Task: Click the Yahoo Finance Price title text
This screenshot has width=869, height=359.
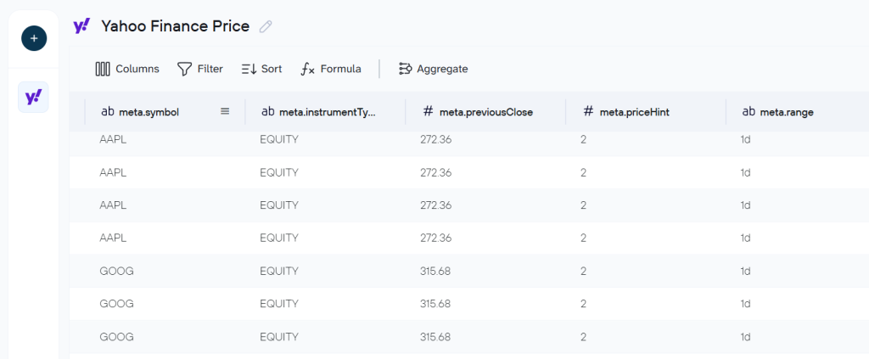Action: pyautogui.click(x=175, y=26)
